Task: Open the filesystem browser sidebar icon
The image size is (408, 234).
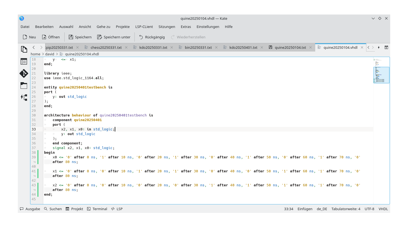Action: [x=24, y=85]
